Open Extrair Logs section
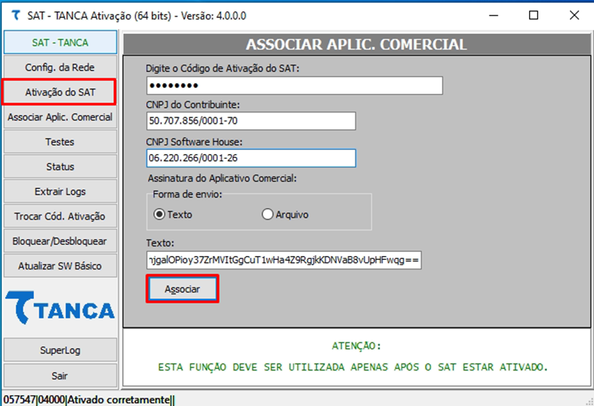 pyautogui.click(x=60, y=192)
